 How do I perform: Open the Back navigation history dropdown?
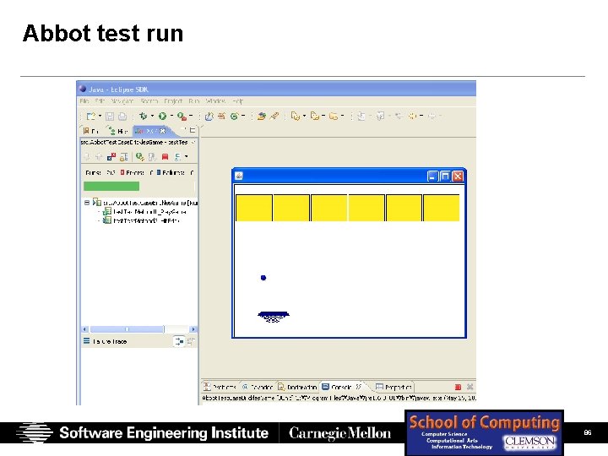pyautogui.click(x=421, y=116)
